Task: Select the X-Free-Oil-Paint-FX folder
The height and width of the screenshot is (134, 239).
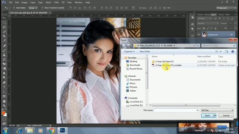Action: tap(164, 61)
